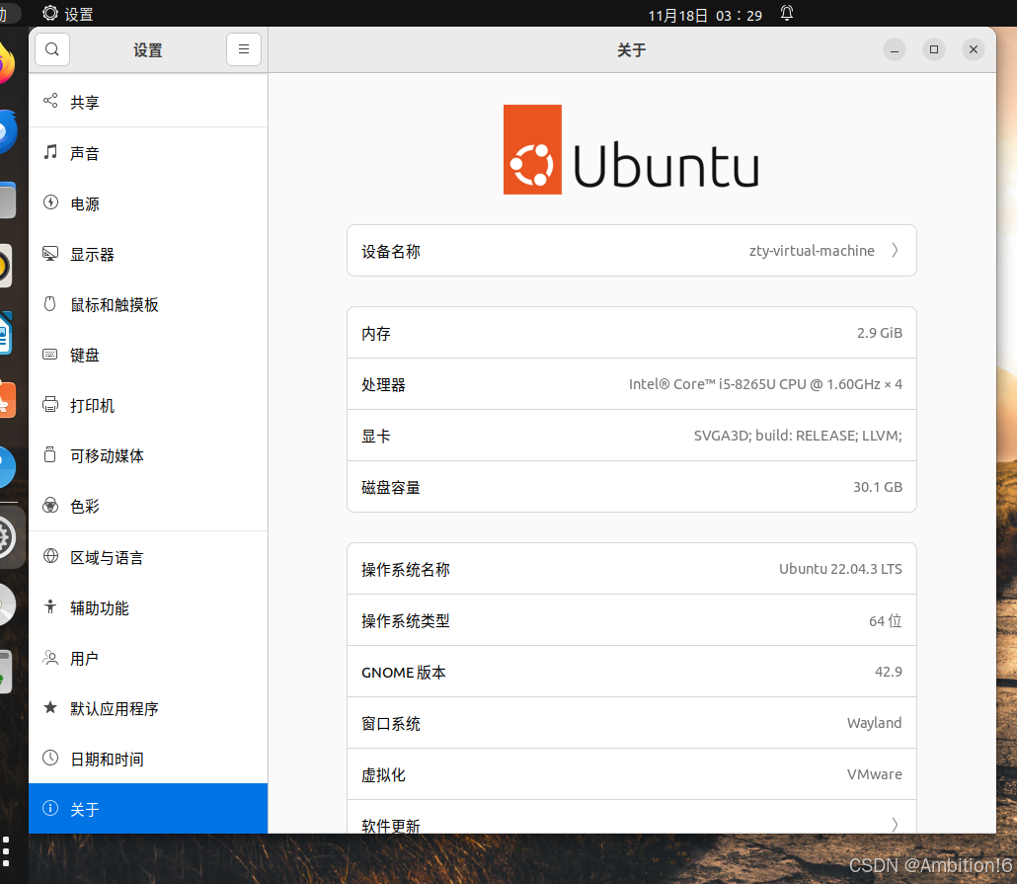Click the About info icon
This screenshot has height=884, width=1017.
50,808
